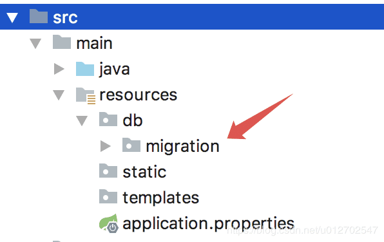Collapse the resources folder arrow
This screenshot has height=242, width=384.
point(59,95)
